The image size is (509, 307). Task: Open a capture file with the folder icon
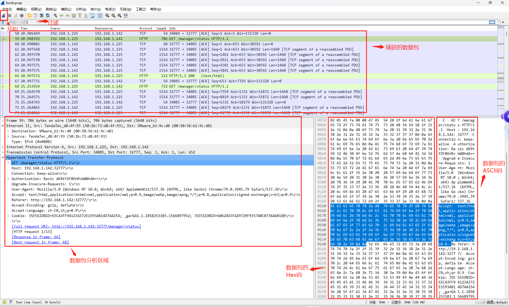[x=29, y=16]
